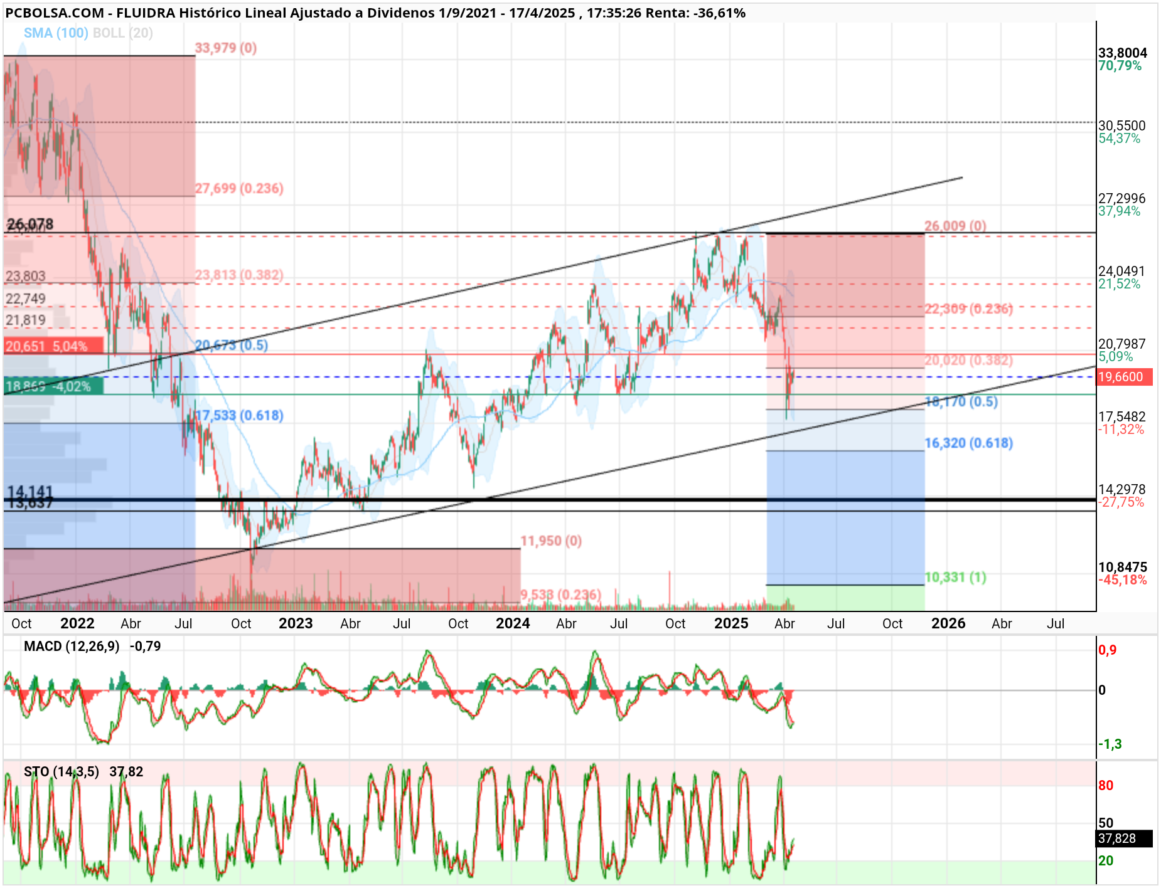
Task: Click the red 19,6600 current price tag
Action: [1125, 377]
